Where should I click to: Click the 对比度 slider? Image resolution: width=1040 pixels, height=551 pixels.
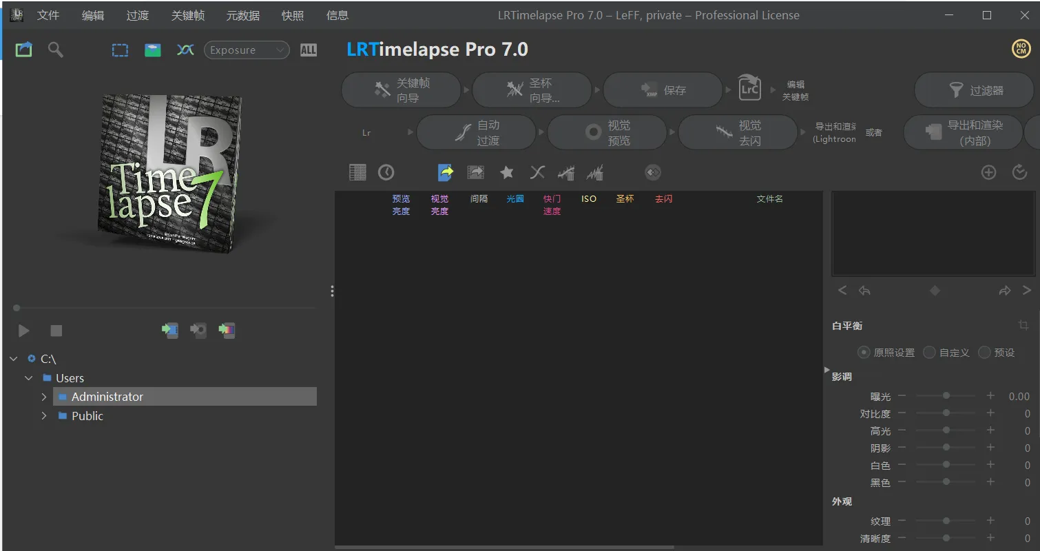tap(946, 413)
